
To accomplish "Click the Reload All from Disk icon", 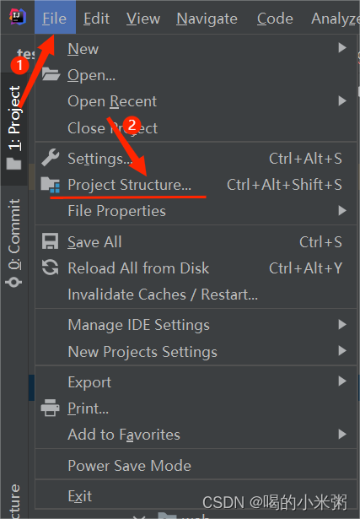I will [x=51, y=268].
